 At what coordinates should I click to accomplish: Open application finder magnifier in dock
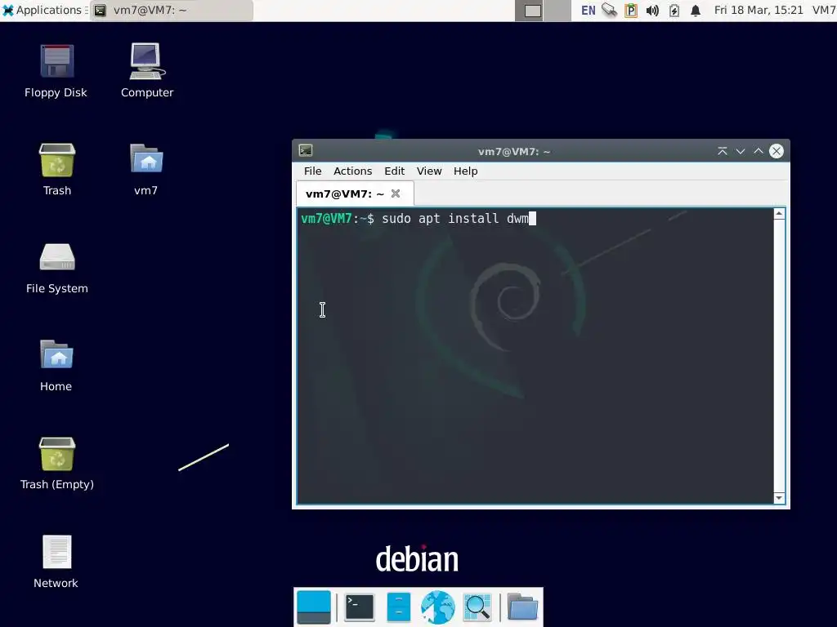click(477, 607)
